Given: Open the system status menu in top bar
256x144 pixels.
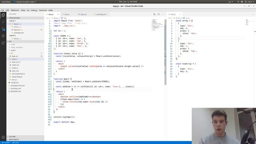Looking at the screenshot, I should click(x=246, y=2).
